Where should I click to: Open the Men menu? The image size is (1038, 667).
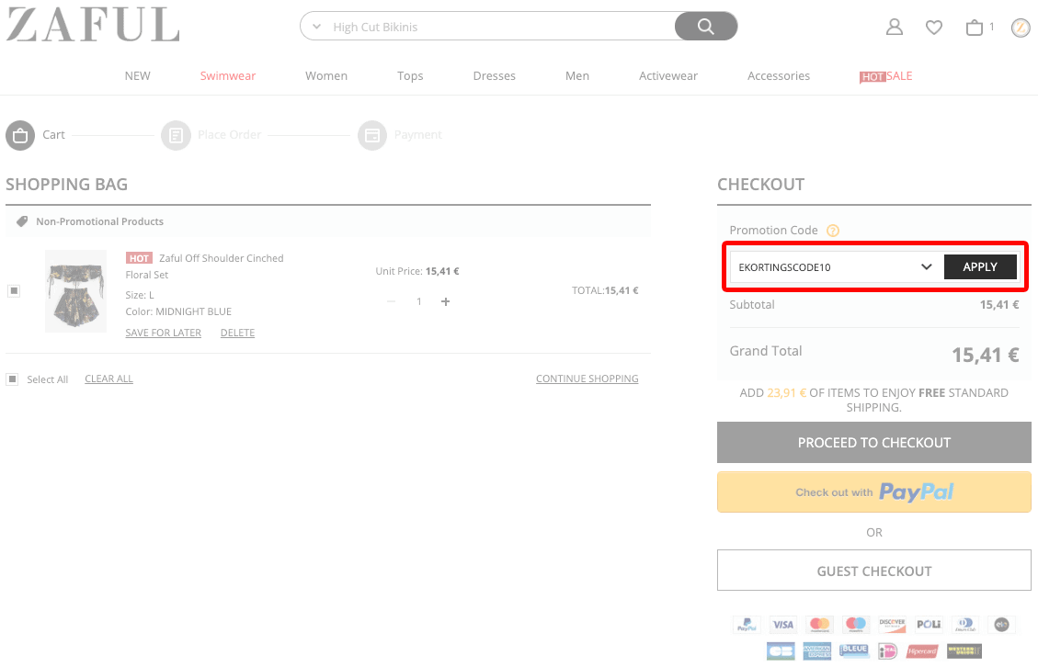(577, 76)
